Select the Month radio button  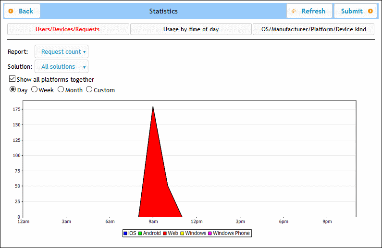(x=61, y=90)
